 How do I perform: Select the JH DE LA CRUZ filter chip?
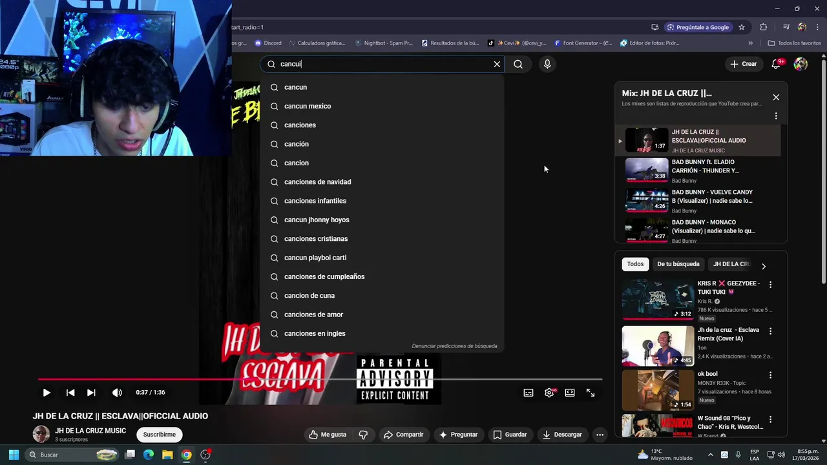coord(731,264)
